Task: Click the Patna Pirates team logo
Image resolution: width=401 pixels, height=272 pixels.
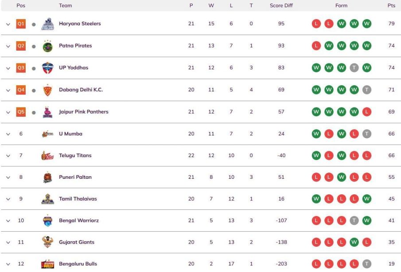Action: click(47, 46)
